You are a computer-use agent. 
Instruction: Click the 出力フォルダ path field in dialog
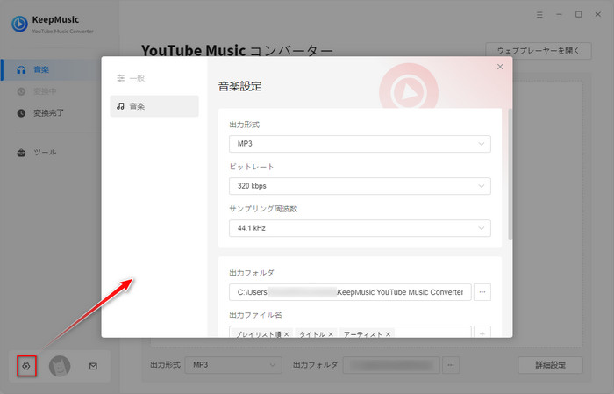click(350, 292)
